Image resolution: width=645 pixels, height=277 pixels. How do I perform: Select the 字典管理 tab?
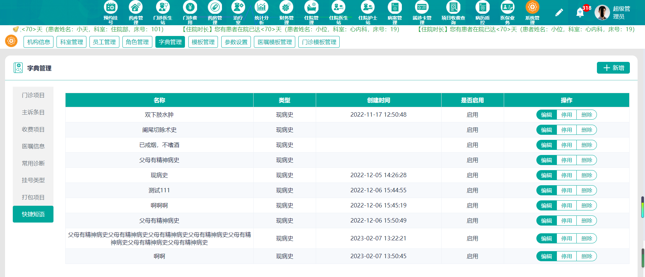170,42
